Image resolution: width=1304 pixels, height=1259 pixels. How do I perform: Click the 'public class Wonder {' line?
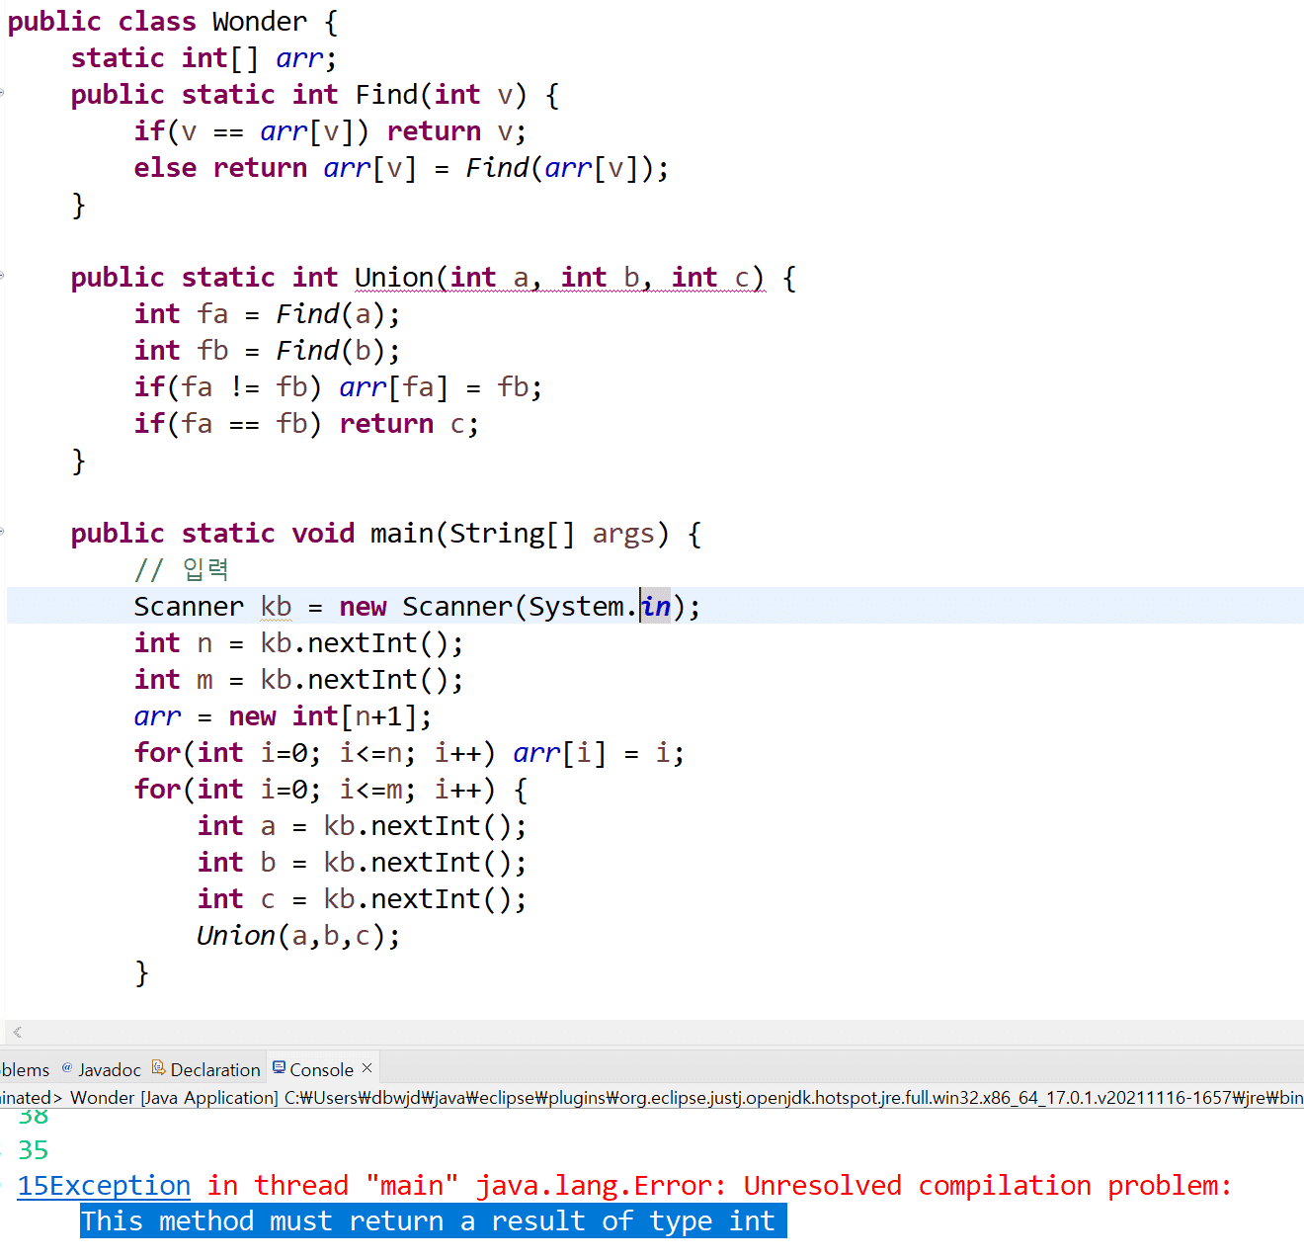(172, 22)
